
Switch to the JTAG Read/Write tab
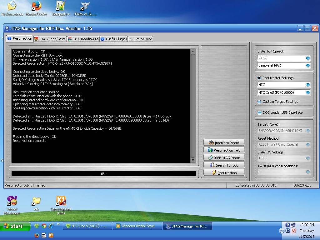point(50,39)
